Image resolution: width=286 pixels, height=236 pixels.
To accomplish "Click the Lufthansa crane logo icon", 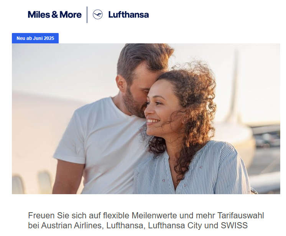I will click(98, 15).
